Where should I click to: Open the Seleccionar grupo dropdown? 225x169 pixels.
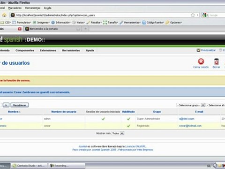[x=191, y=105]
